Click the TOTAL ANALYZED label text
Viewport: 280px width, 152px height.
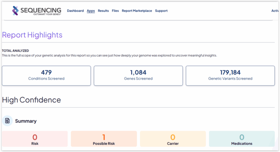(x=15, y=50)
